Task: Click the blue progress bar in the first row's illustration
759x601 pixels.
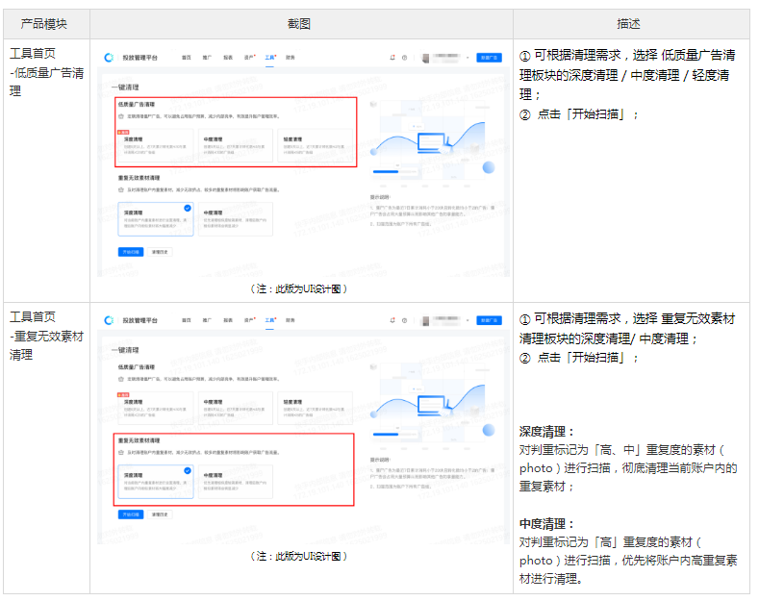Action: tap(385, 172)
